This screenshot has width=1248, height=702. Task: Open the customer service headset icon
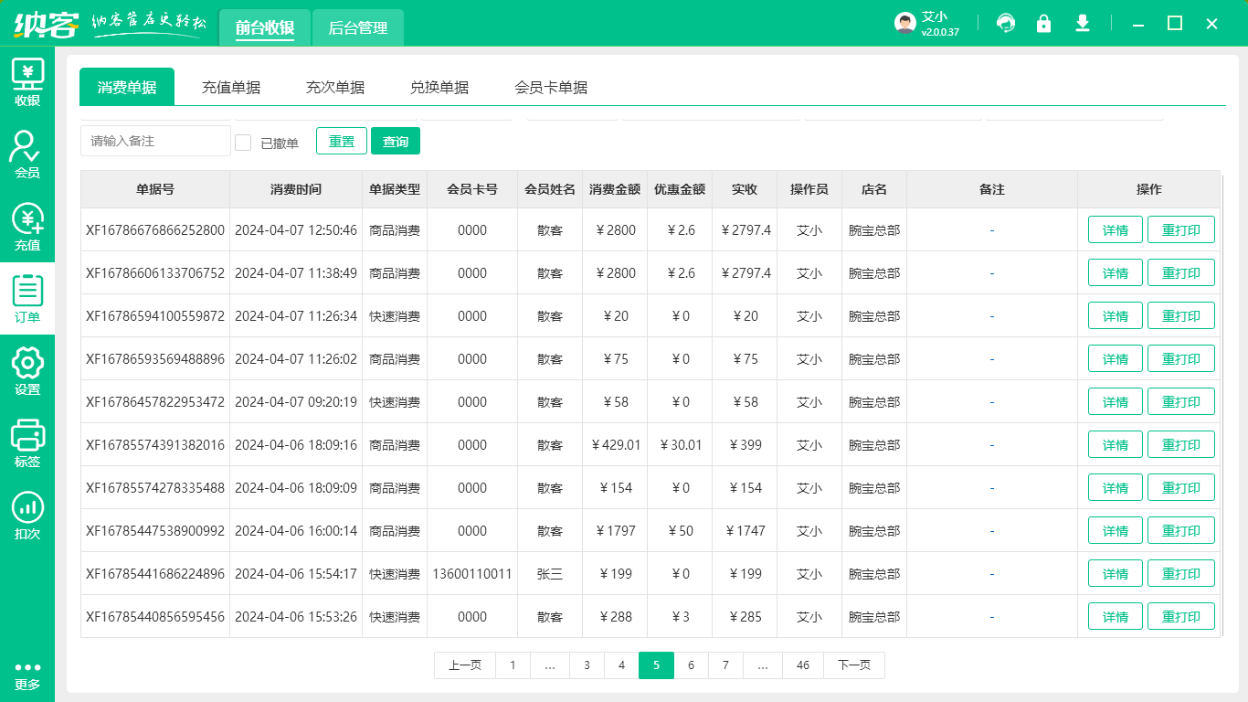tap(1006, 23)
